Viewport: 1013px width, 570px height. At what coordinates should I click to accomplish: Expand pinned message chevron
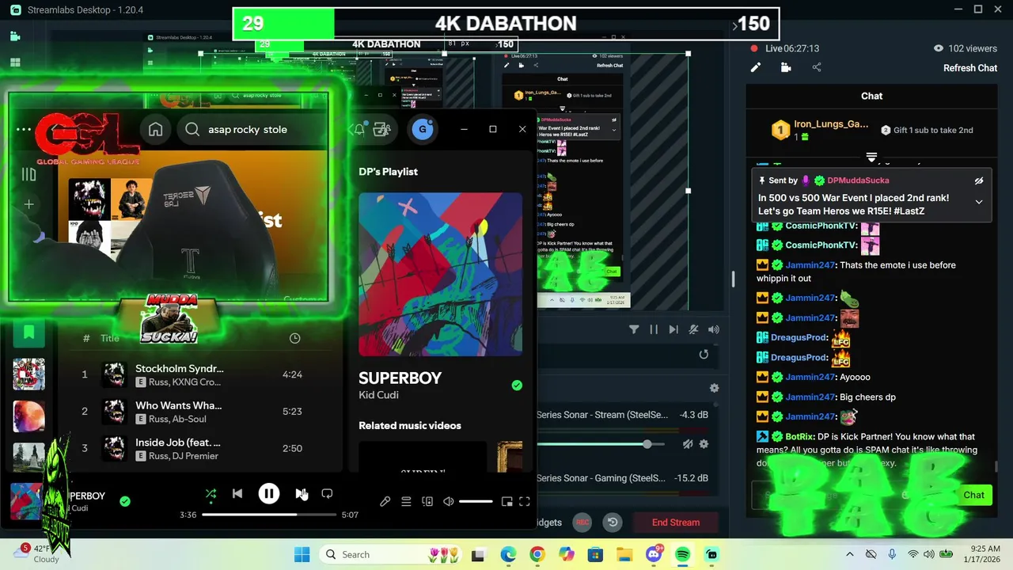pyautogui.click(x=979, y=202)
